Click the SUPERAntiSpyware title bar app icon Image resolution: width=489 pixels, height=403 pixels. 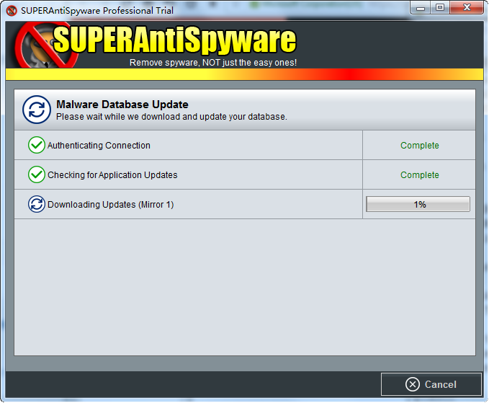12,11
